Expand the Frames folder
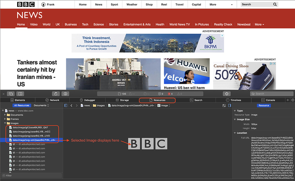 click(x=4, y=119)
